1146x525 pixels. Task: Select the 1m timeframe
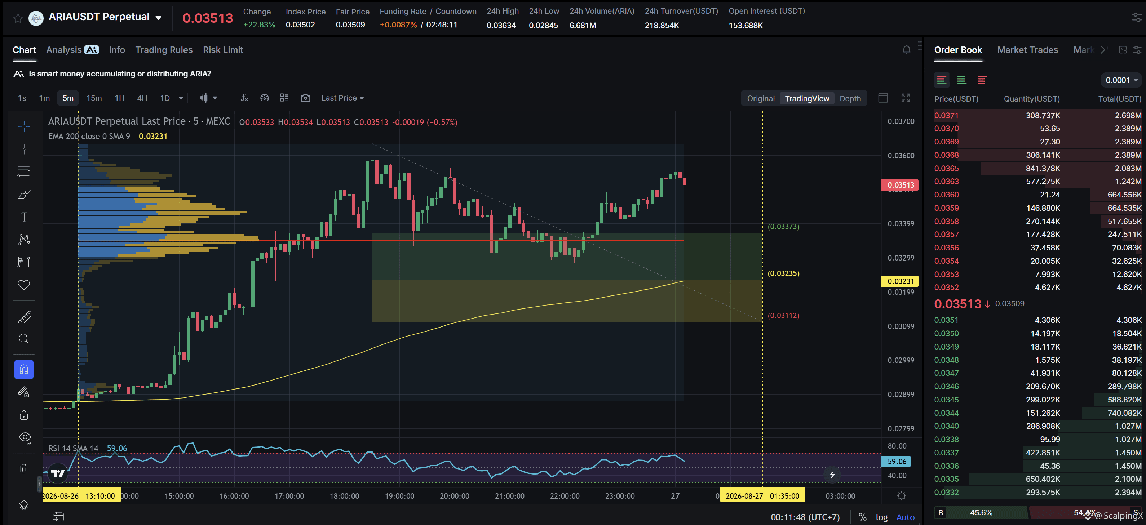pyautogui.click(x=44, y=98)
